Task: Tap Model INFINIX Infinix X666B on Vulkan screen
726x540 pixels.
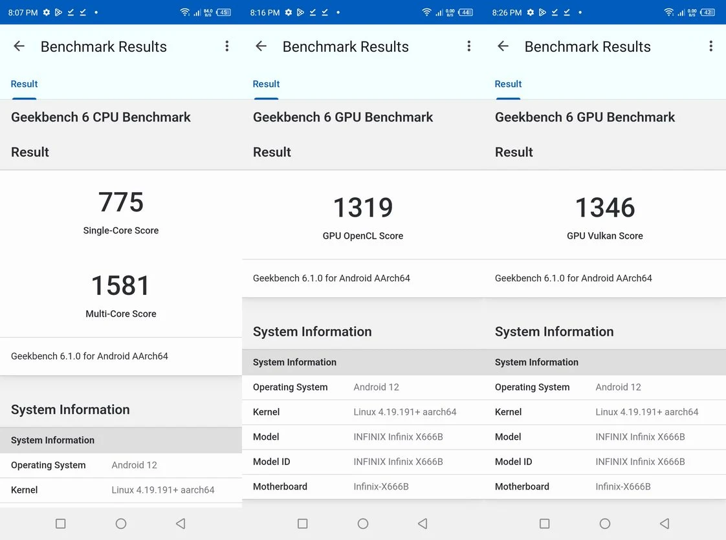Action: click(640, 437)
